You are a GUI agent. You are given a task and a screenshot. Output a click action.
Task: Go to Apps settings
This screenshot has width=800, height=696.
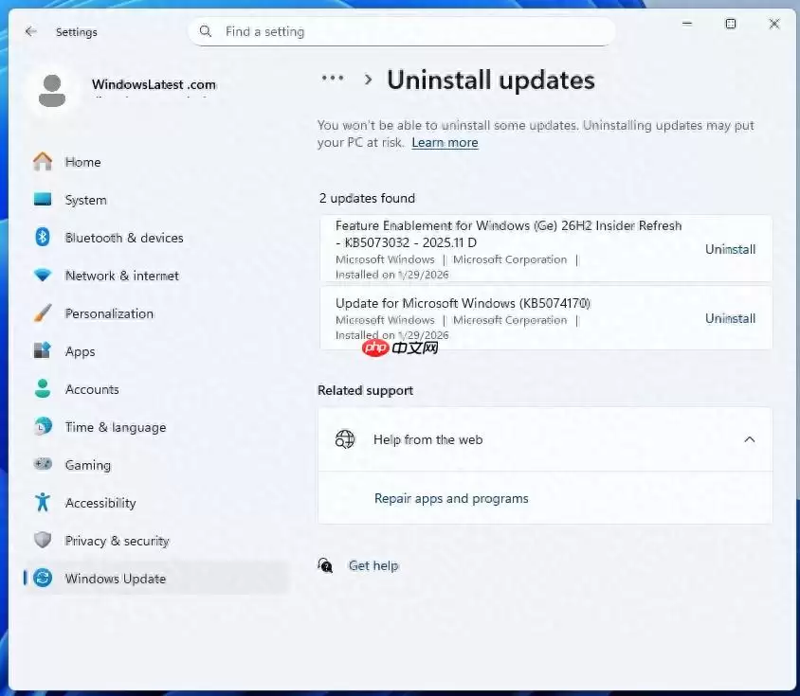pyautogui.click(x=156, y=351)
